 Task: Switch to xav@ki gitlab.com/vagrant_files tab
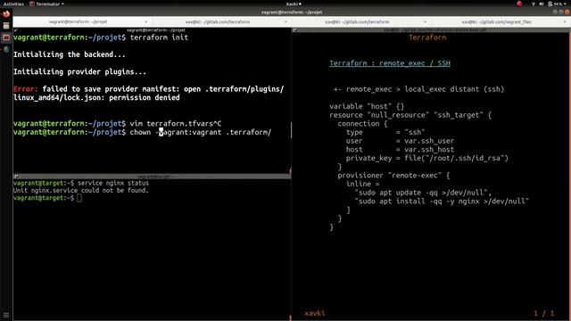click(497, 21)
